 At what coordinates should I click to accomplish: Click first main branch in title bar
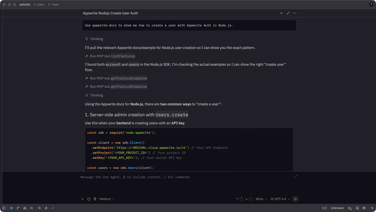coord(38,4)
